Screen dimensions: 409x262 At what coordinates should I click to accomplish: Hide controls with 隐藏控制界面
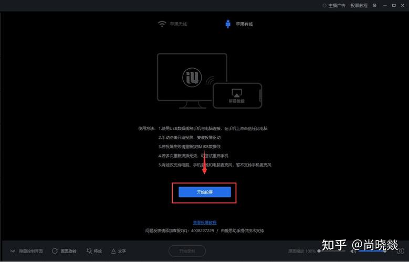click(26, 251)
